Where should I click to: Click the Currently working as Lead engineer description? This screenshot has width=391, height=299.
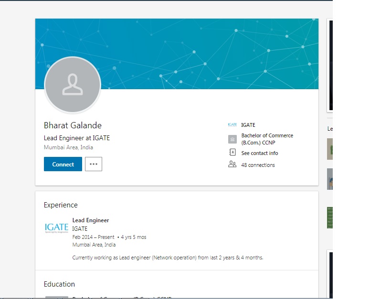(x=168, y=258)
